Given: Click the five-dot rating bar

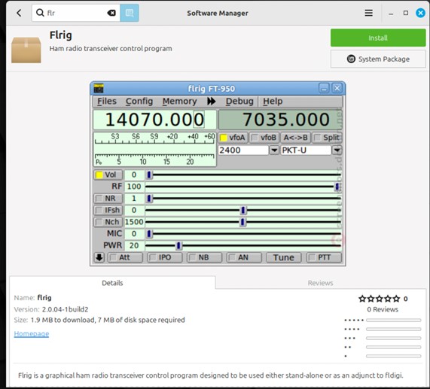Looking at the screenshot, I should point(394,320).
